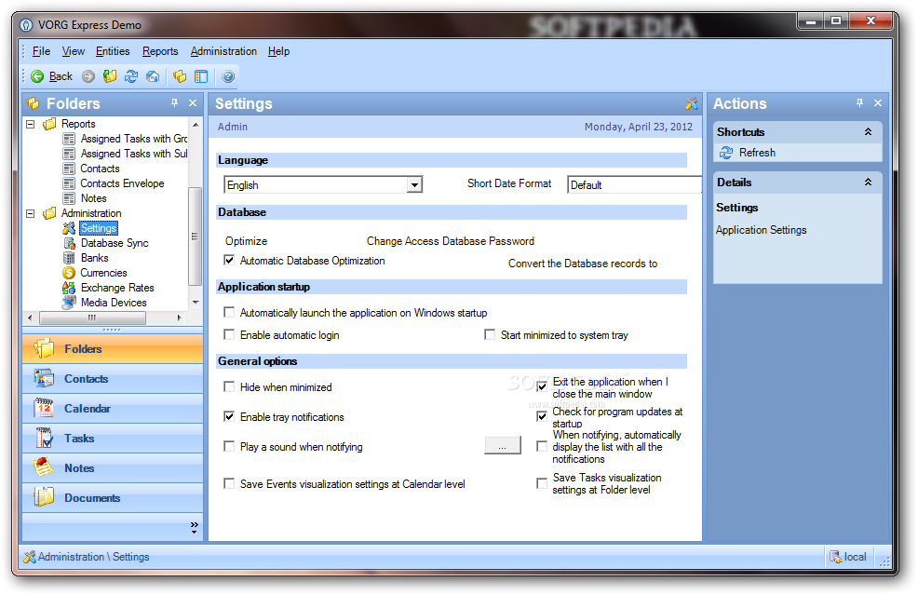
Task: Click the Settings tools icon in tree
Action: click(x=69, y=228)
